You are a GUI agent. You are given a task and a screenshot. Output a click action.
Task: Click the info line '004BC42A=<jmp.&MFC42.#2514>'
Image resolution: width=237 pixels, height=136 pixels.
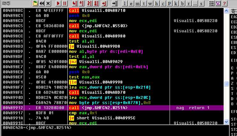37,128
